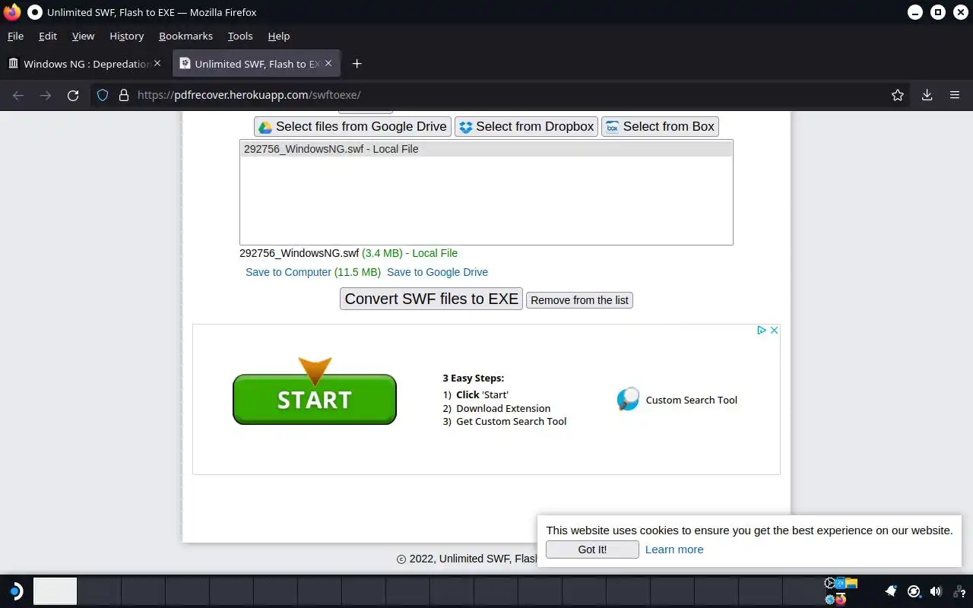The image size is (973, 608).
Task: Click the AdChoices triangle icon on the ad
Action: click(762, 330)
